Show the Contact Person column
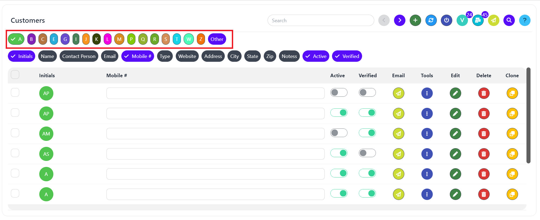540x220 pixels. tap(79, 56)
